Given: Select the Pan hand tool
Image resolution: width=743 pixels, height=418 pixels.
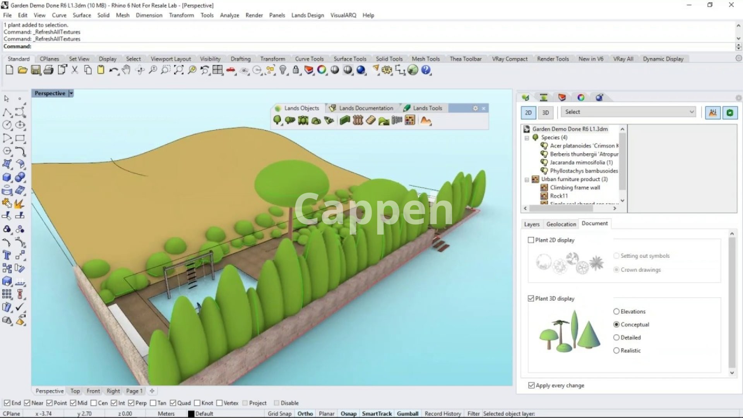Looking at the screenshot, I should 126,70.
